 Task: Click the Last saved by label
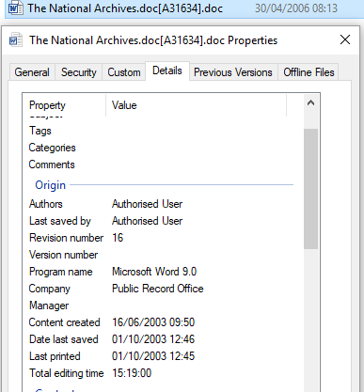pyautogui.click(x=60, y=221)
